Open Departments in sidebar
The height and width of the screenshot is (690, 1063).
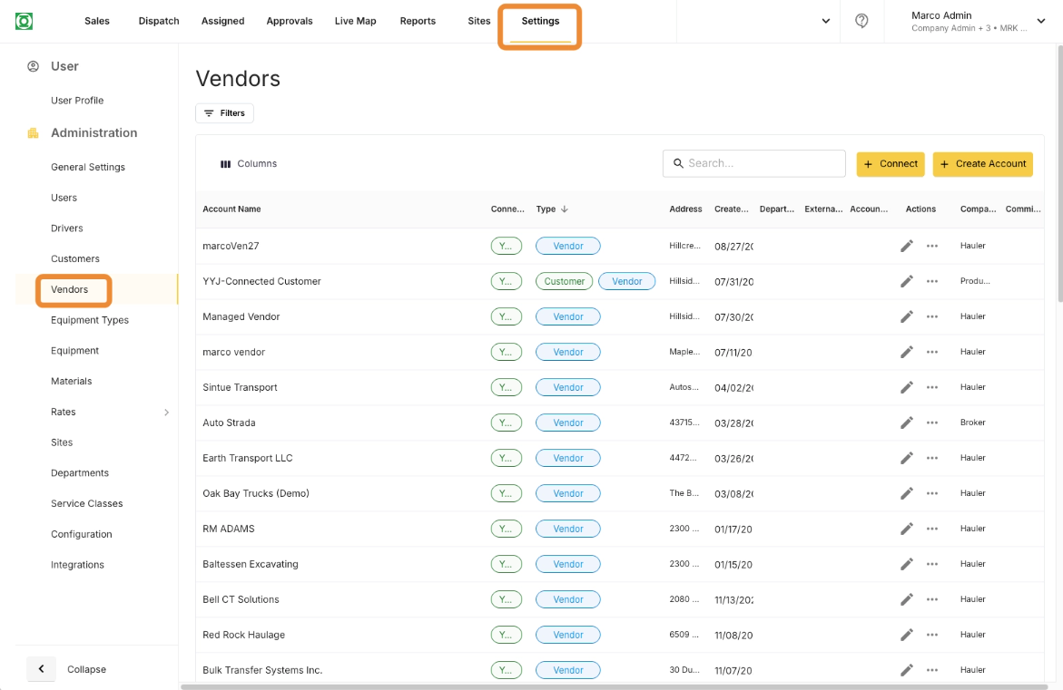80,472
